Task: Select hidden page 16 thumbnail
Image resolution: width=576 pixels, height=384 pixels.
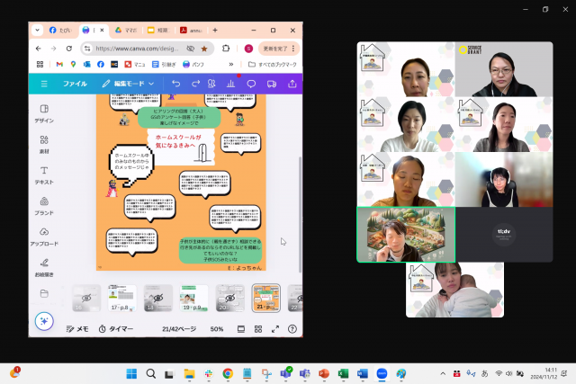Action: [x=86, y=298]
